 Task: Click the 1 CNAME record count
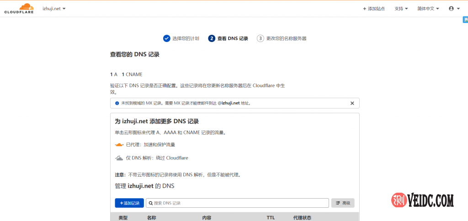[x=132, y=74]
